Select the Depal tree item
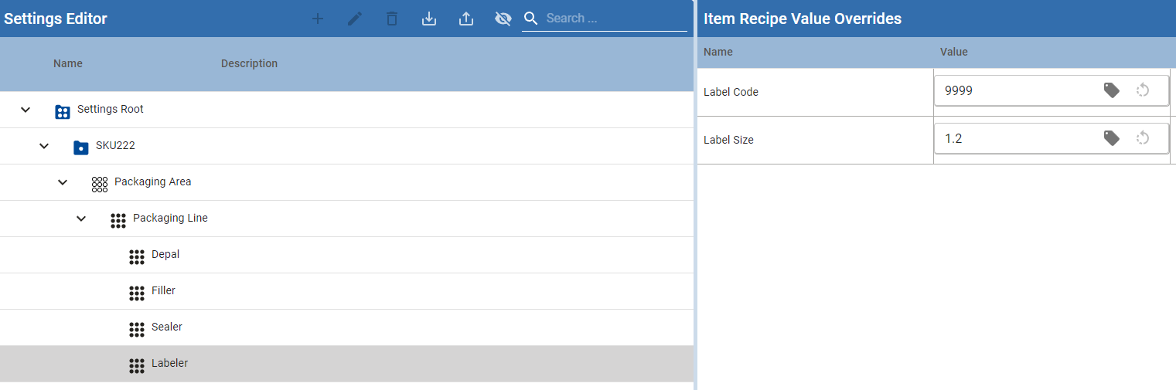This screenshot has height=390, width=1176. click(x=165, y=255)
